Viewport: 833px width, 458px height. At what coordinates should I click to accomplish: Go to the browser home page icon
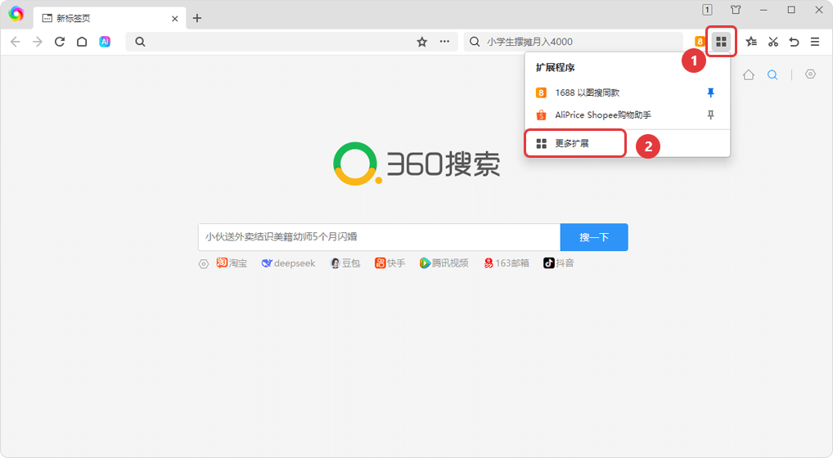(x=82, y=42)
